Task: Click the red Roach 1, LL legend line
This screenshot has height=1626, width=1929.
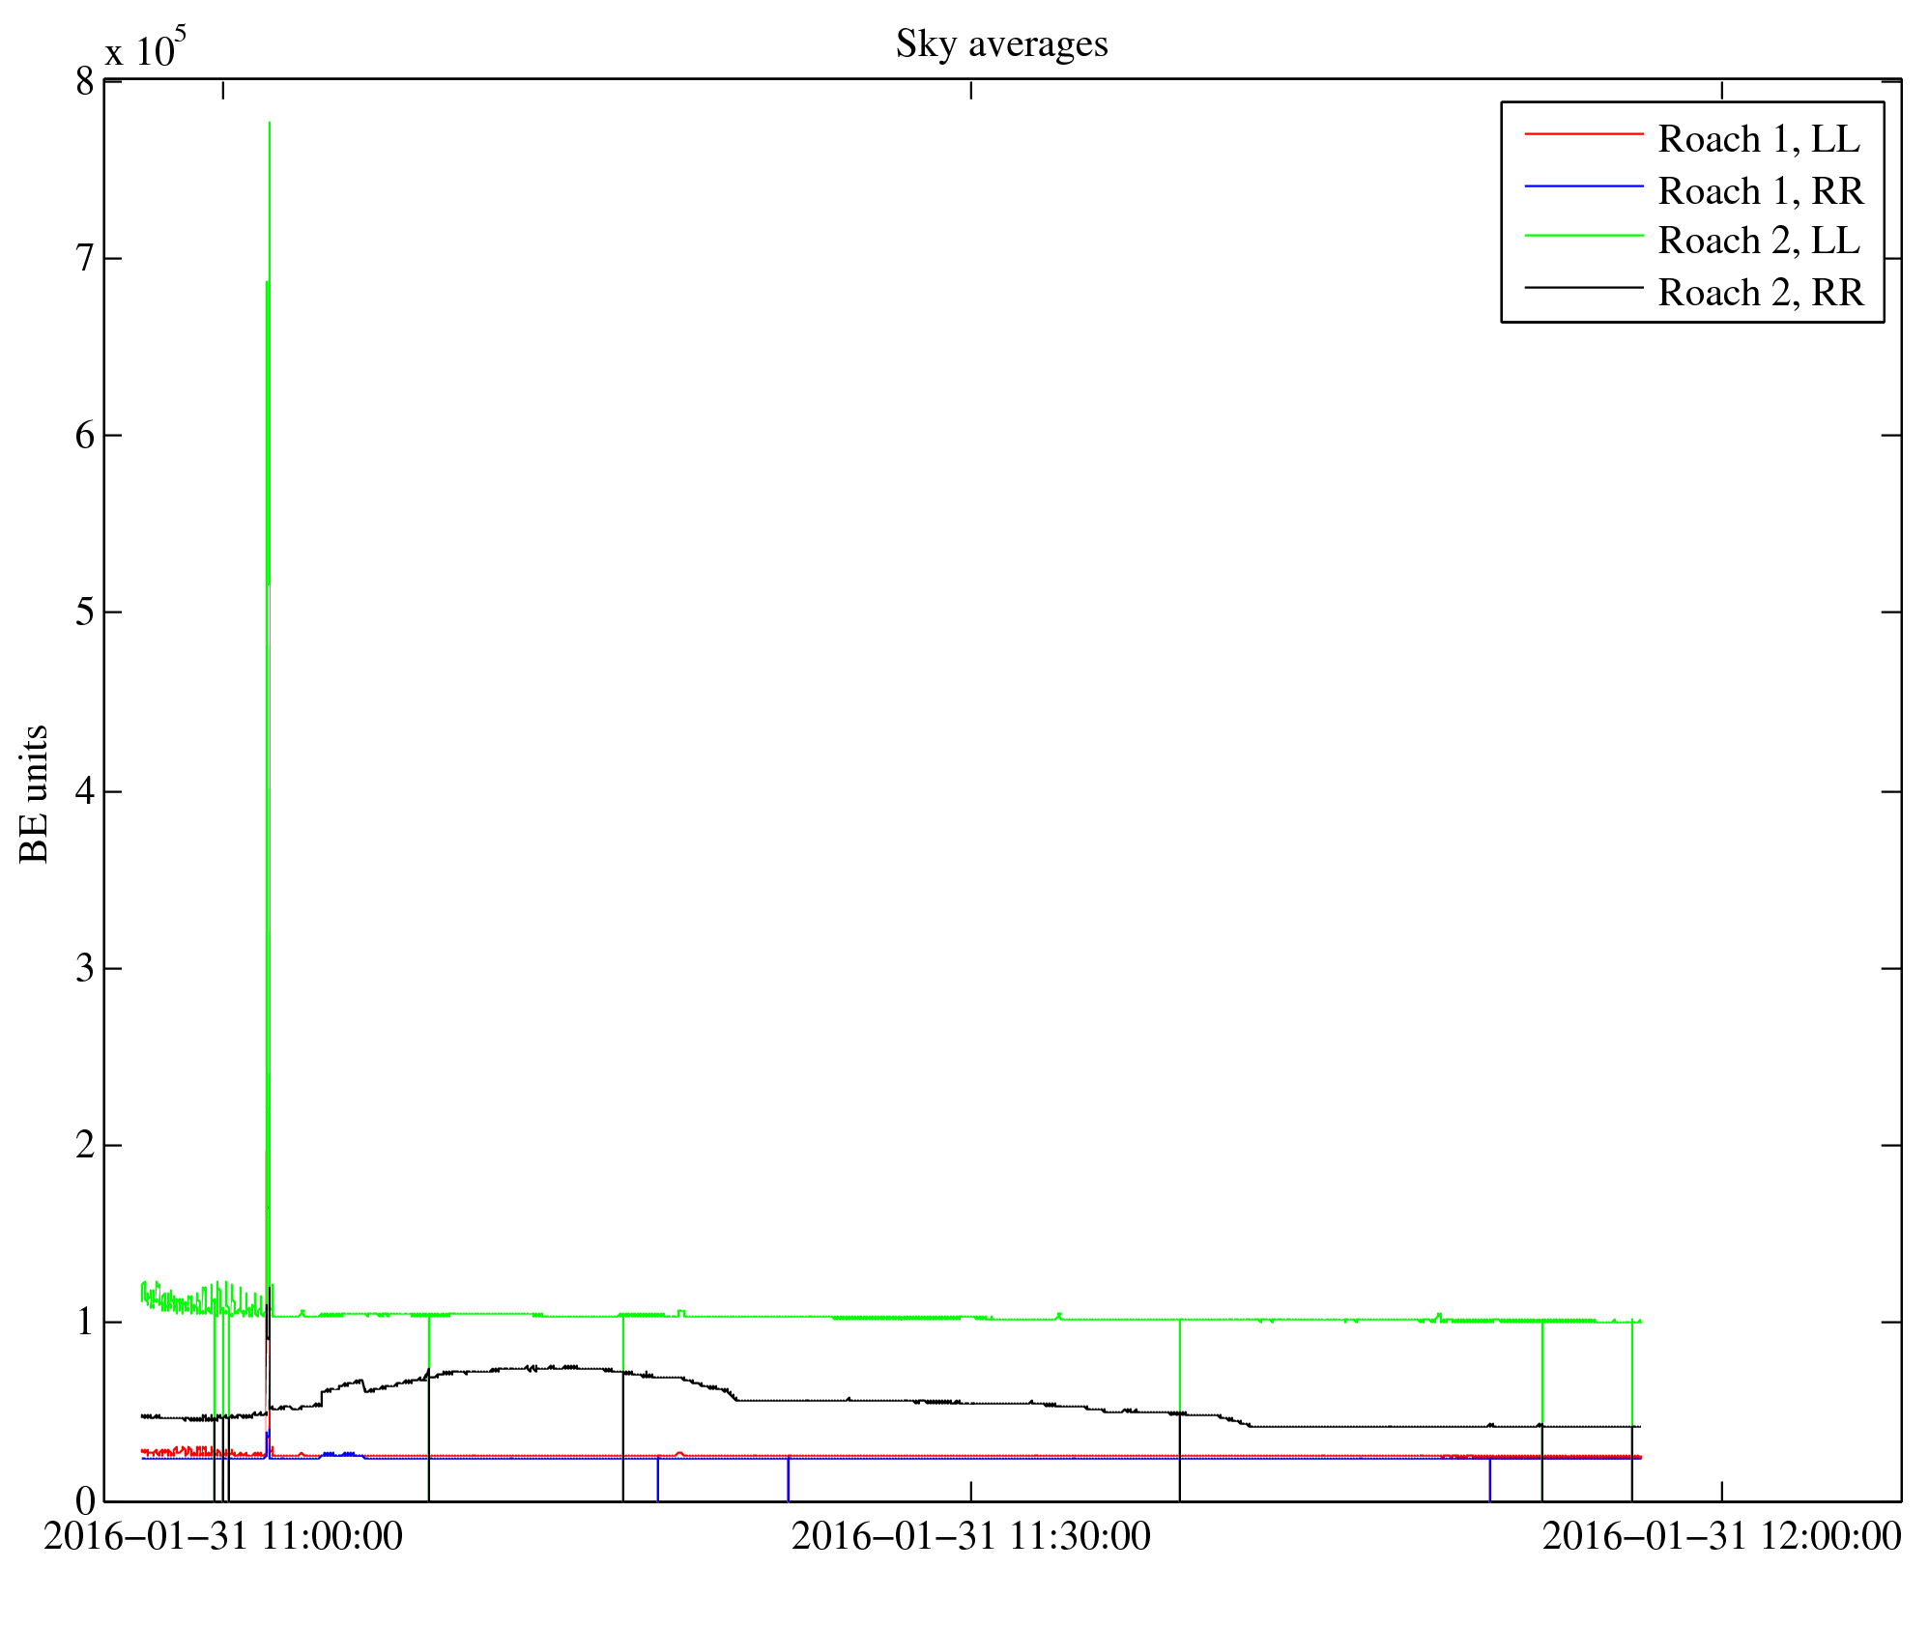Action: pos(1583,133)
